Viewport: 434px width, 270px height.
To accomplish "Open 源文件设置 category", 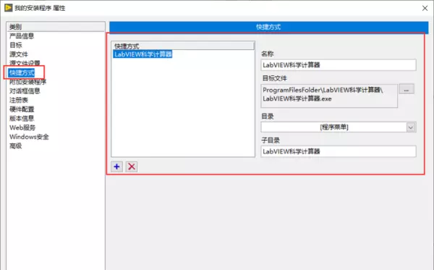I will 25,63.
